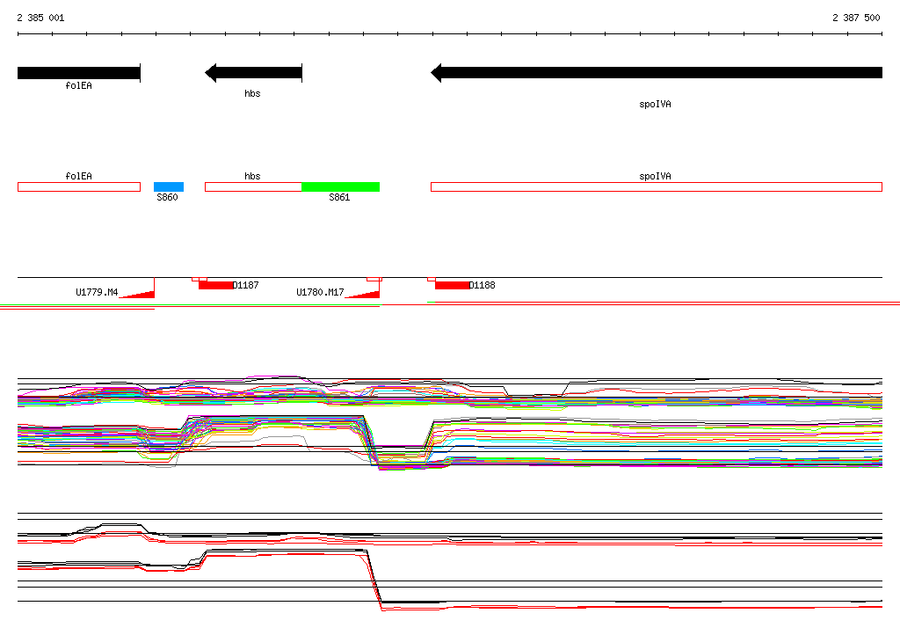Click the U1779.M4 red upshift triangle
Image resolution: width=900 pixels, height=628 pixels.
(142, 294)
